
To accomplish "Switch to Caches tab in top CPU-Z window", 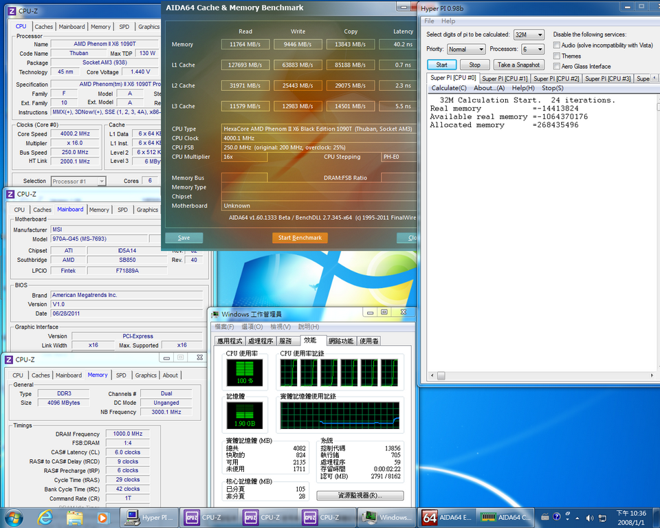I will pos(44,27).
